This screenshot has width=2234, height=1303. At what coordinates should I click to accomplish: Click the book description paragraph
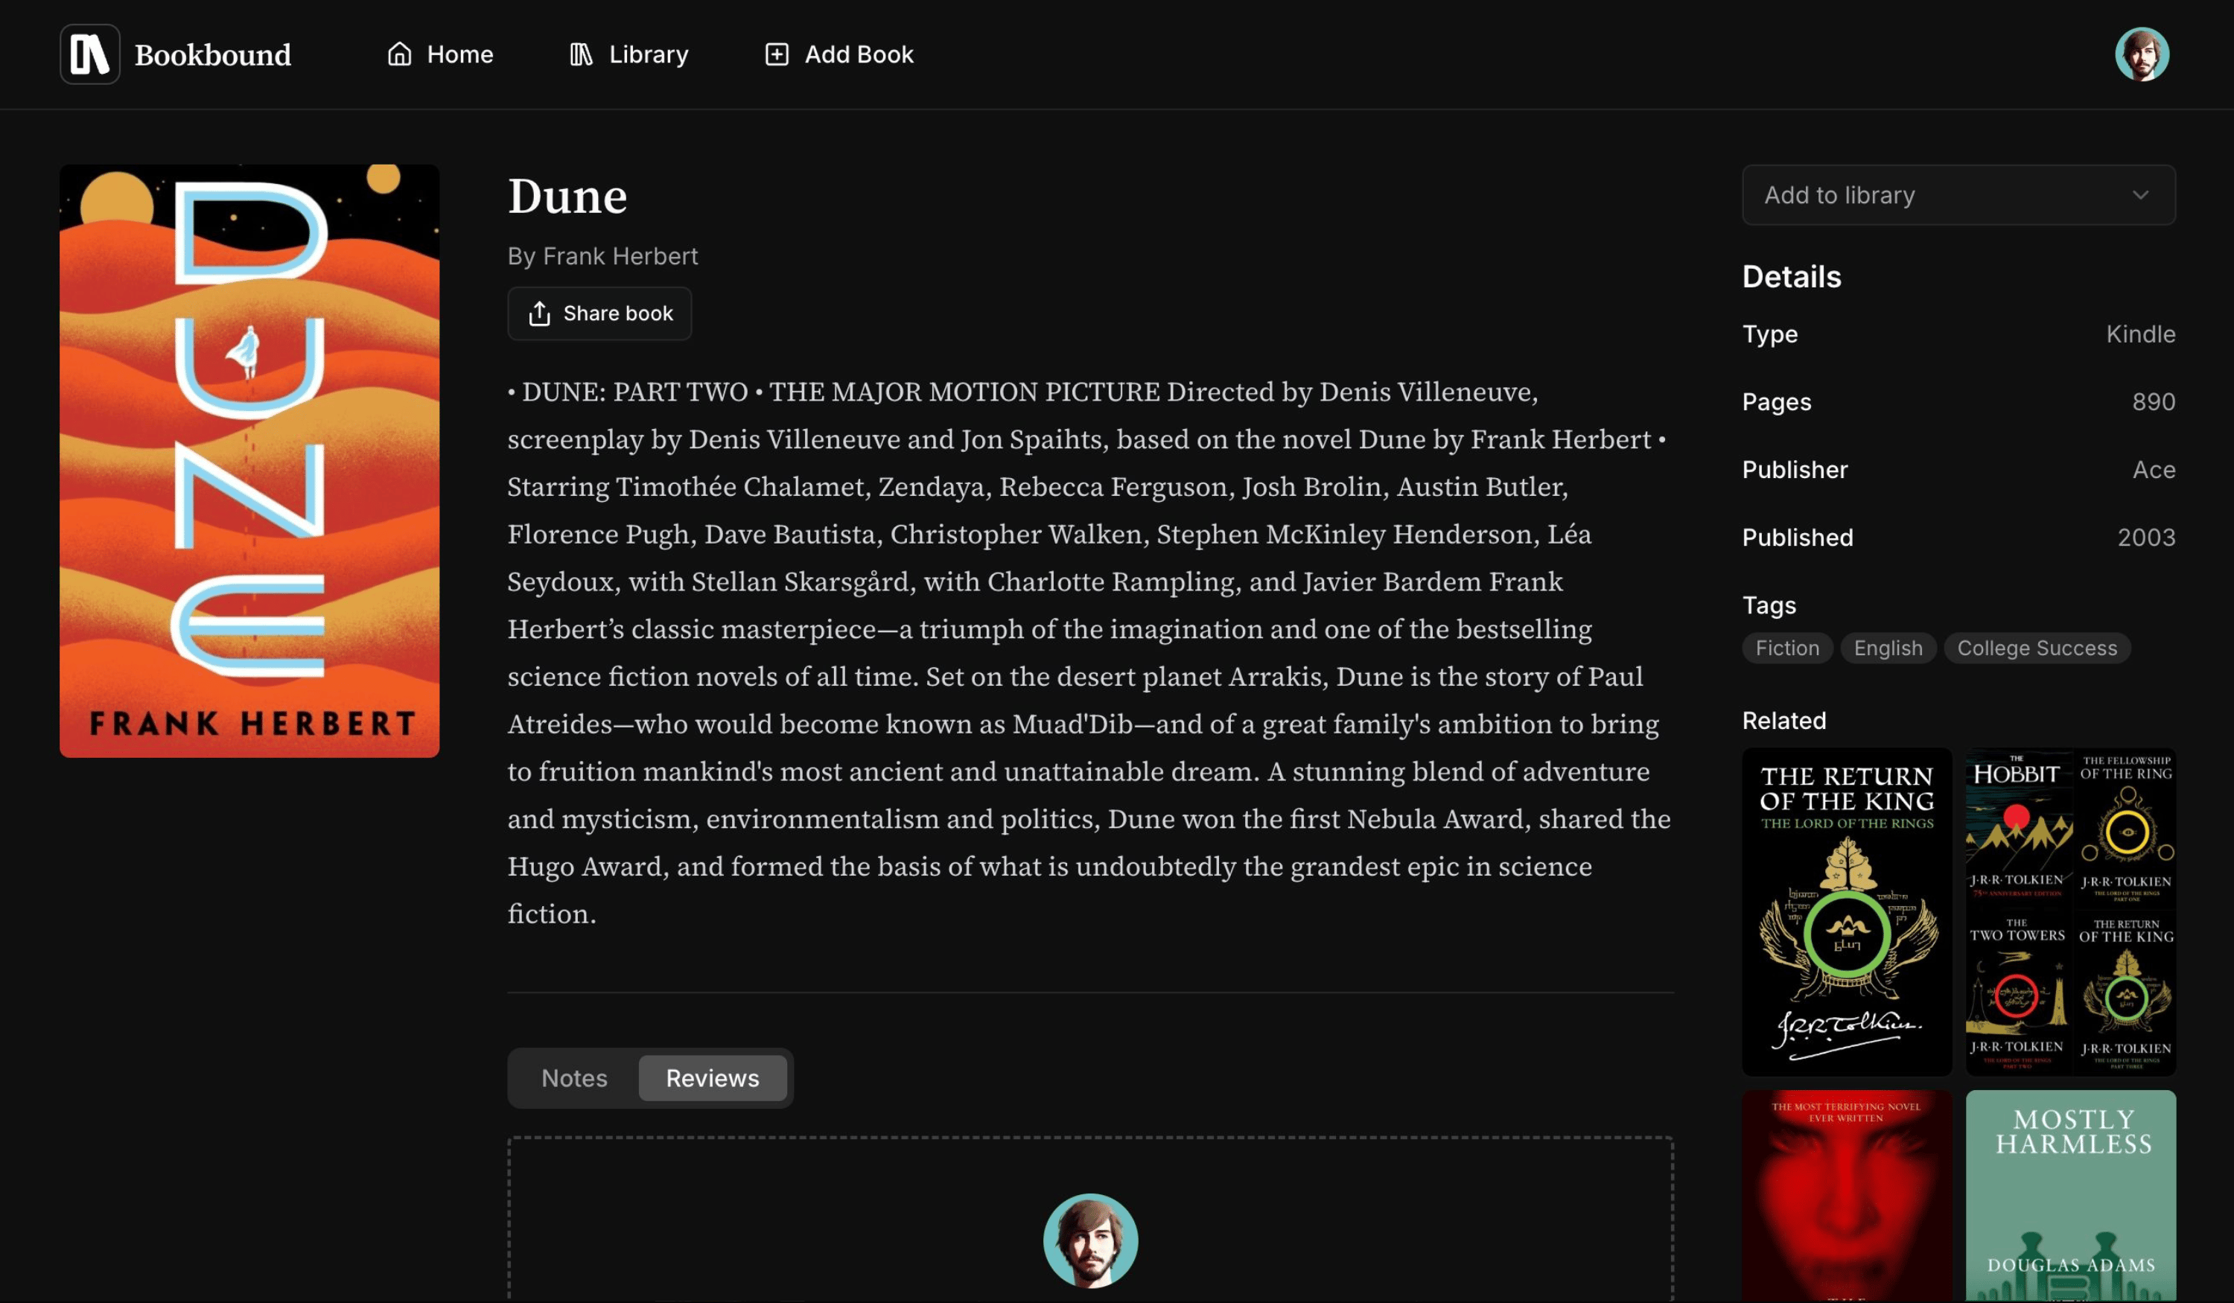(1089, 652)
